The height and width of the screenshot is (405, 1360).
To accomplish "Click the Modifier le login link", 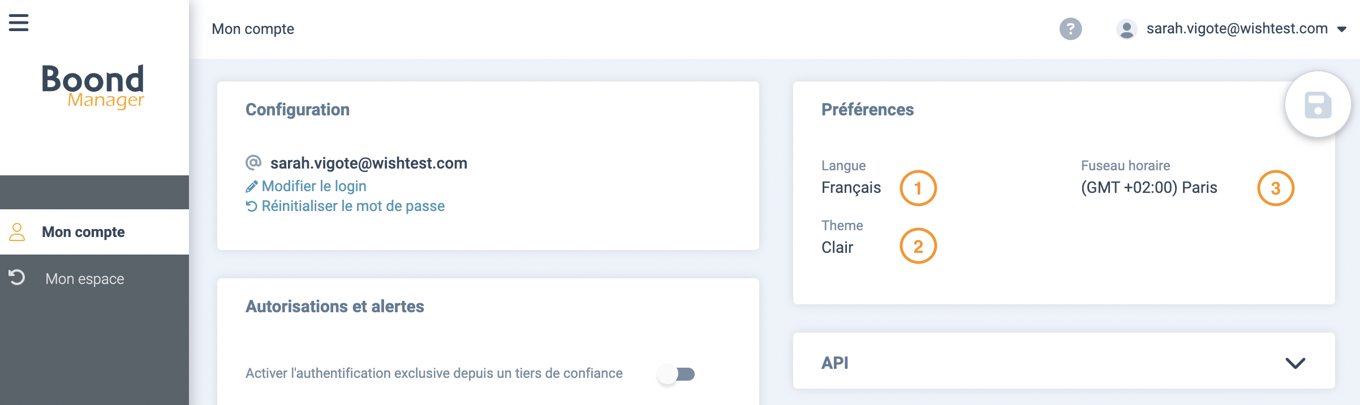I will click(313, 186).
